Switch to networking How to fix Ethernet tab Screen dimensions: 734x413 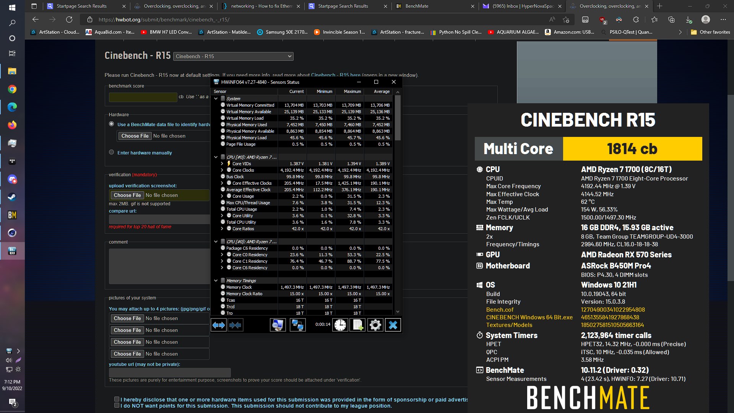(261, 6)
